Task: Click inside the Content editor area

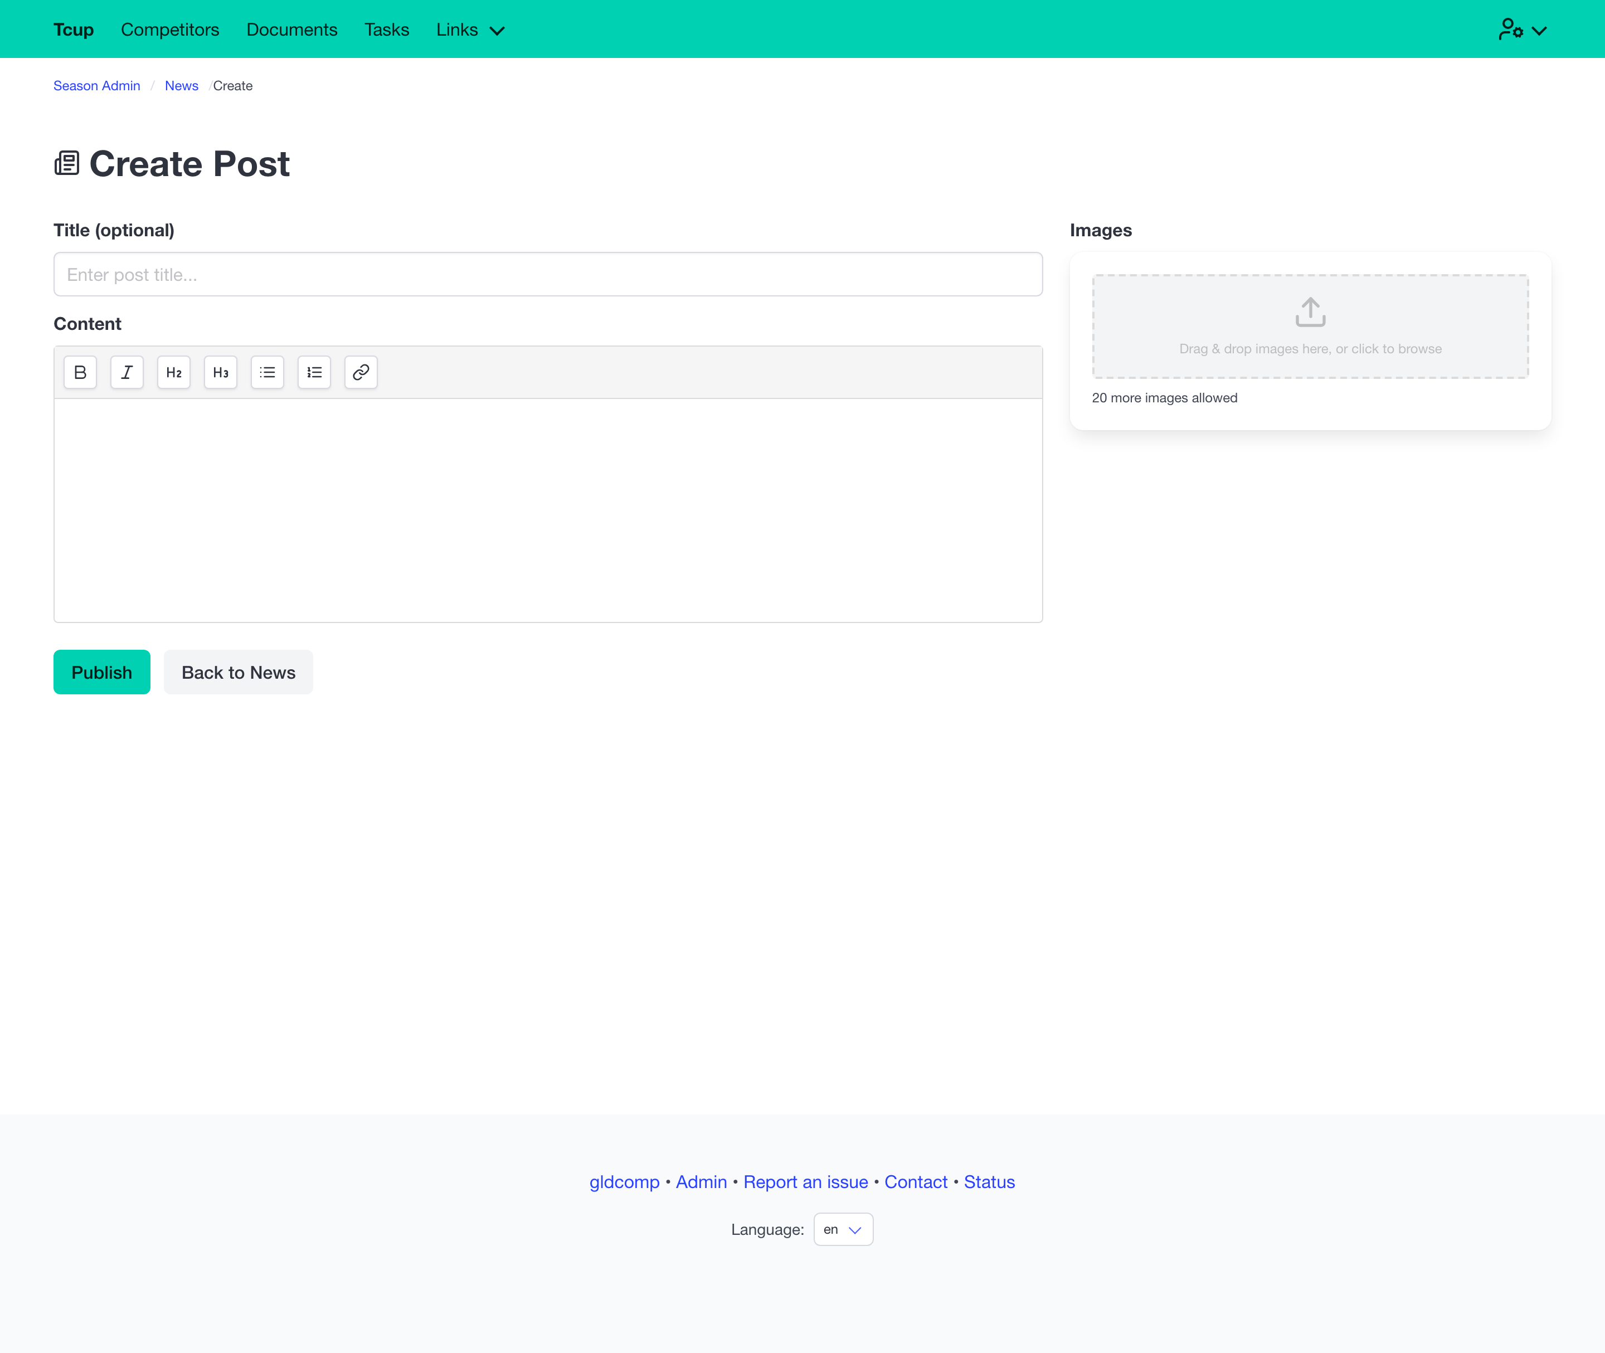Action: (x=548, y=510)
